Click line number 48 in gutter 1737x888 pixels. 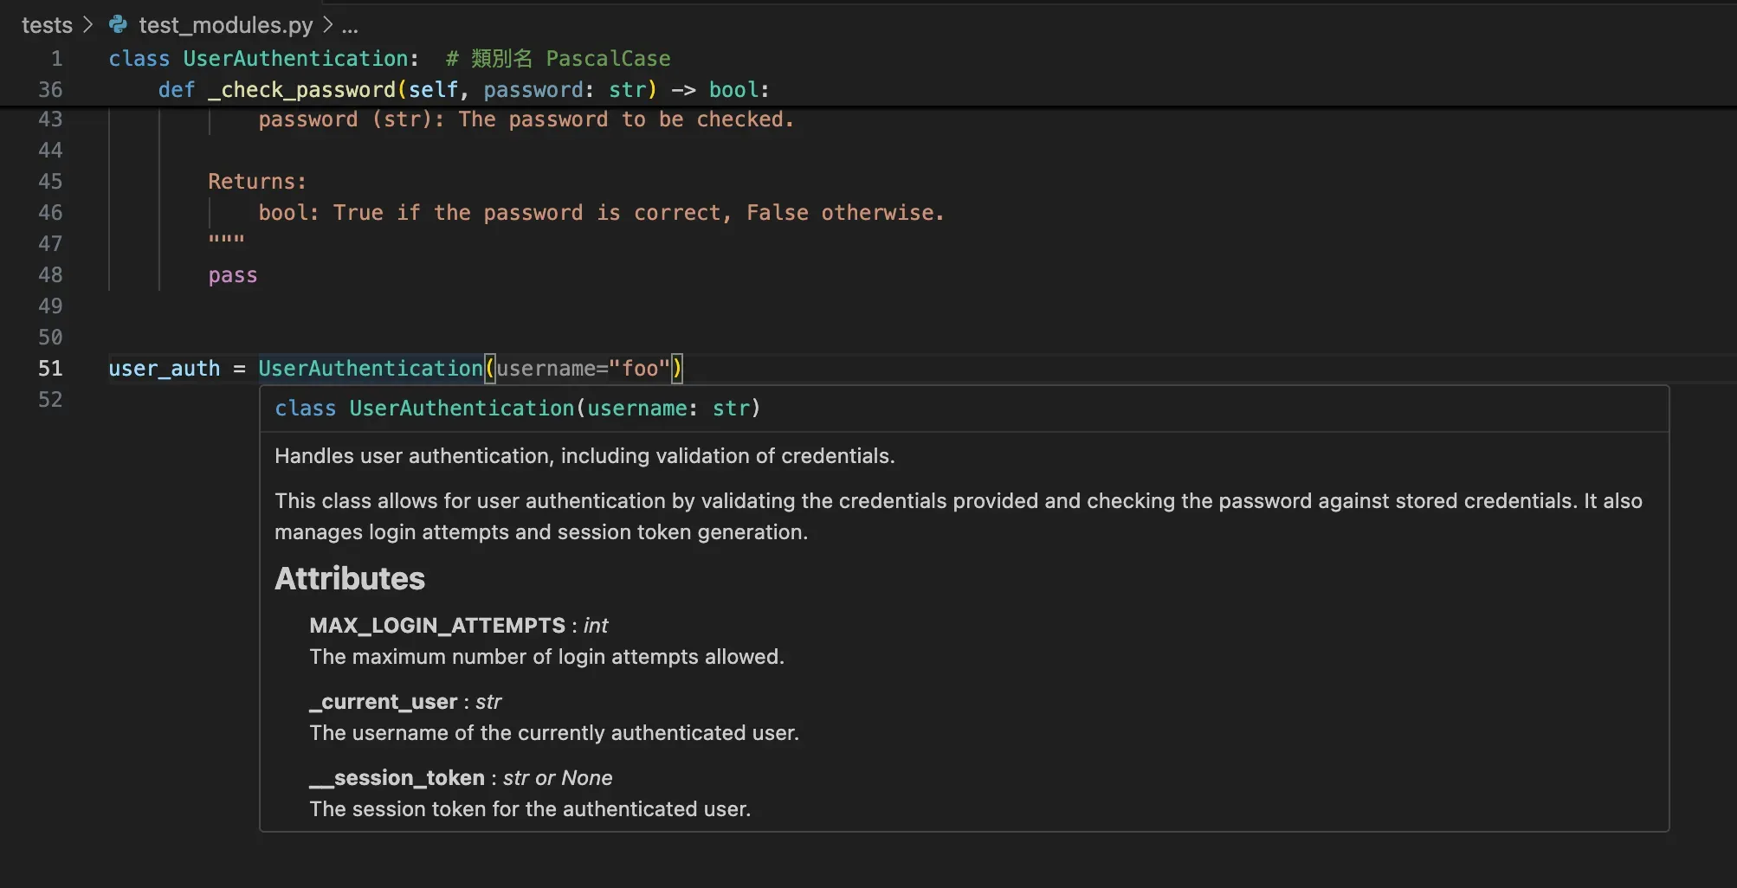pyautogui.click(x=50, y=274)
